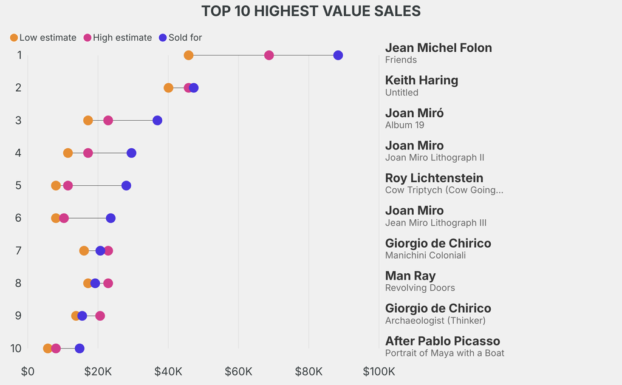Viewport: 622px width, 385px height.
Task: Click the Keith Haring artist name
Action: (422, 80)
